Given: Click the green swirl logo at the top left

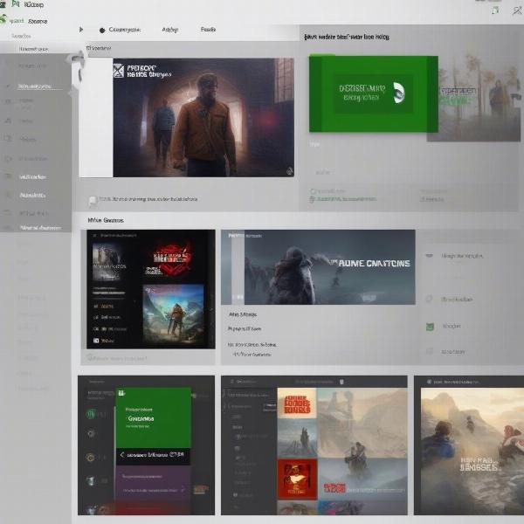Looking at the screenshot, I should (3, 19).
